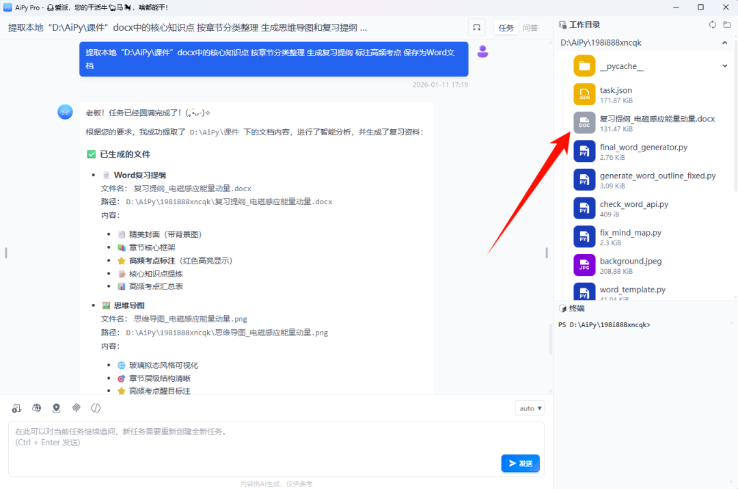Viewport: 738px width, 489px height.
Task: Click the check_word_api.py file icon
Action: click(x=584, y=208)
